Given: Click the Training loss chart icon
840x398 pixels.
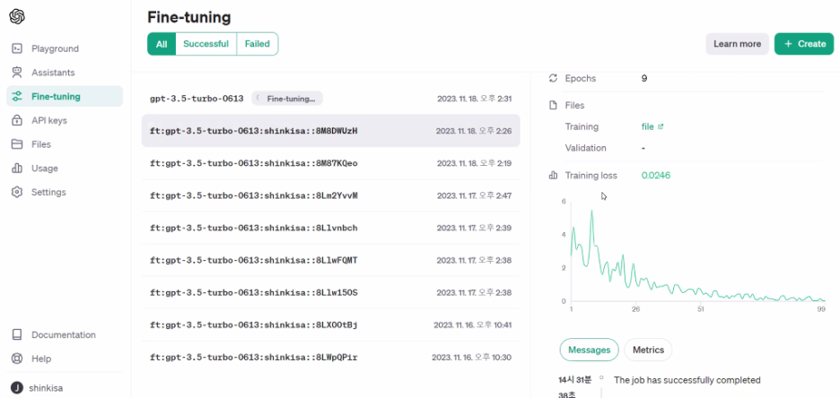Looking at the screenshot, I should [x=554, y=176].
